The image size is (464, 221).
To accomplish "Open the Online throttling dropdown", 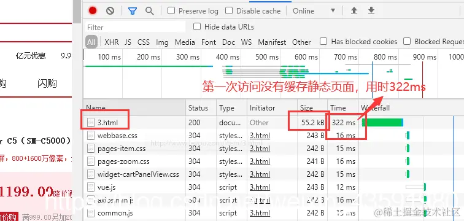I will coord(314,11).
